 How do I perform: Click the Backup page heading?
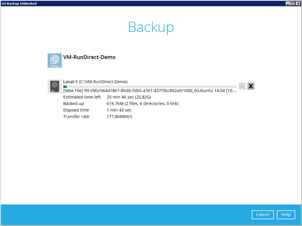[151, 27]
